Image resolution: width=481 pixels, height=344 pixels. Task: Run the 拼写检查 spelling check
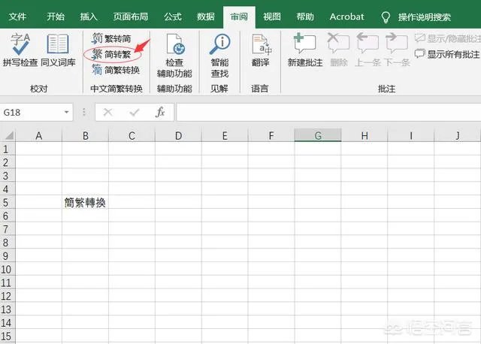(20, 50)
